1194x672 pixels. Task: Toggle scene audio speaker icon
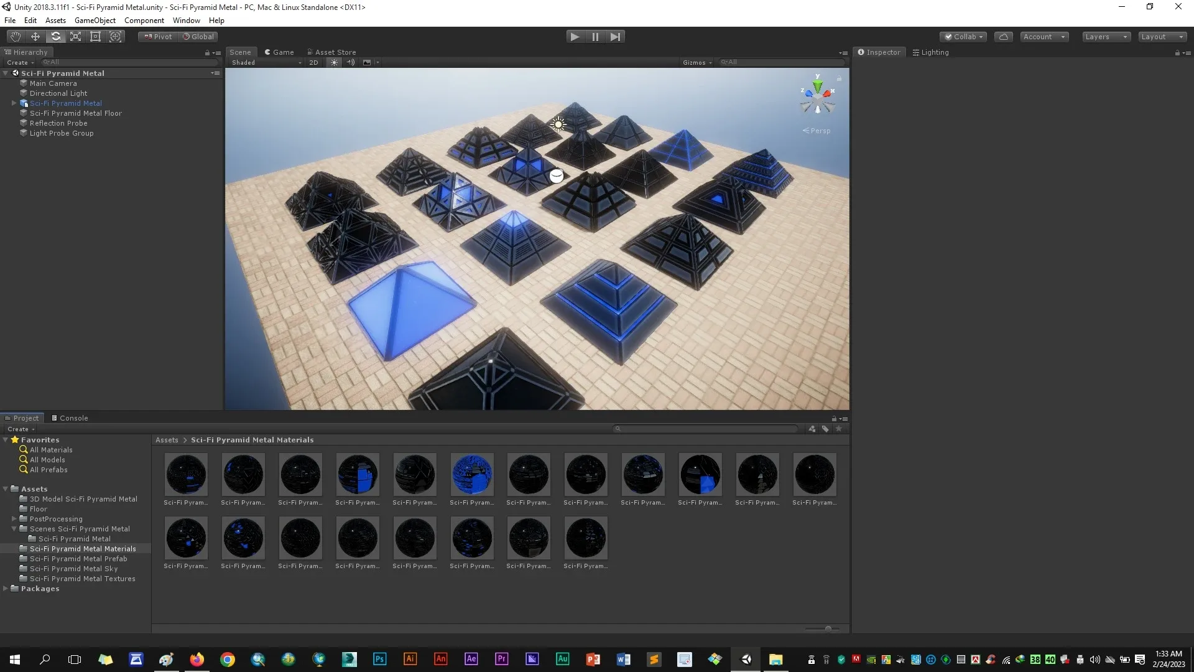(x=350, y=62)
